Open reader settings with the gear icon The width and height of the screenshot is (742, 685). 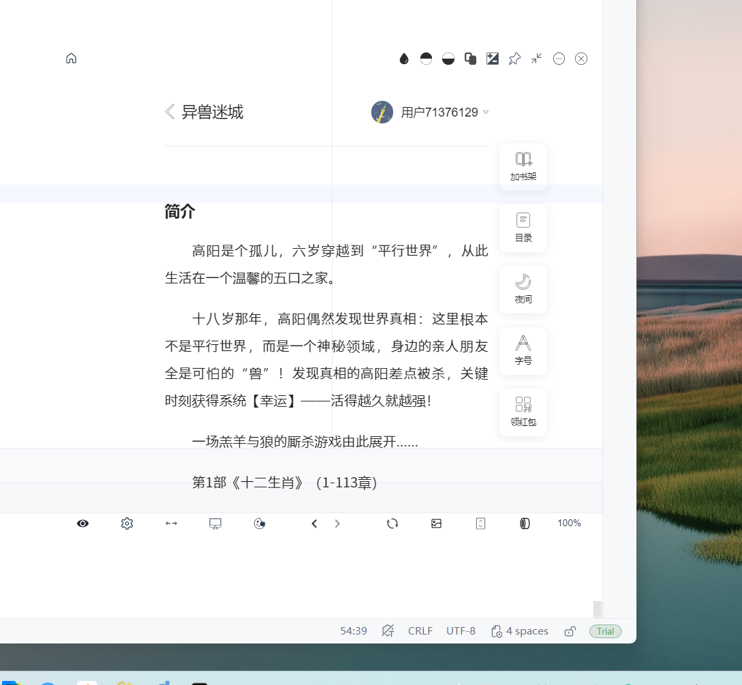tap(127, 523)
